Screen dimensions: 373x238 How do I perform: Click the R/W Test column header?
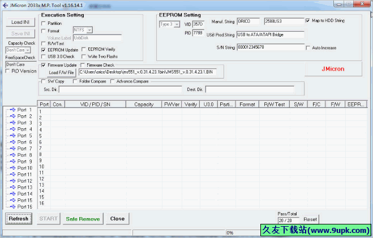coord(275,104)
